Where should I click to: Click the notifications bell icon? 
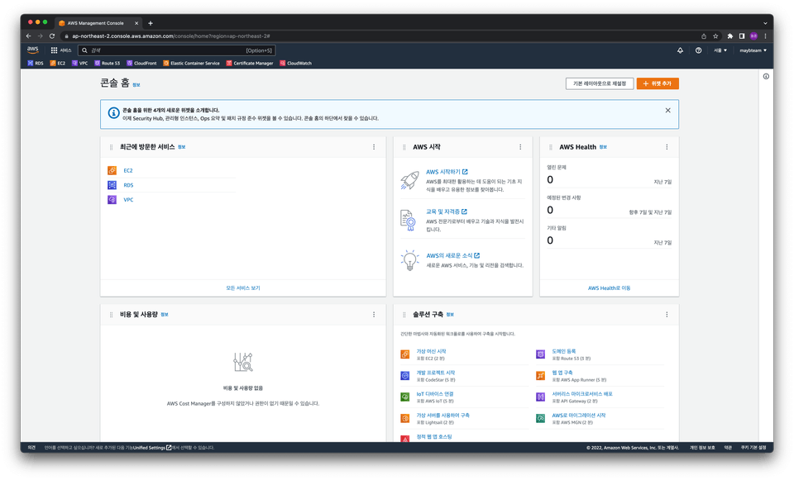click(x=680, y=50)
